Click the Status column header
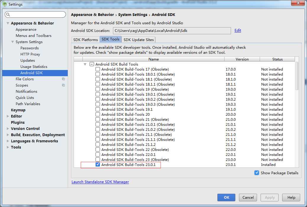Image resolution: width=307 pixels, height=207 pixels. tap(277, 59)
